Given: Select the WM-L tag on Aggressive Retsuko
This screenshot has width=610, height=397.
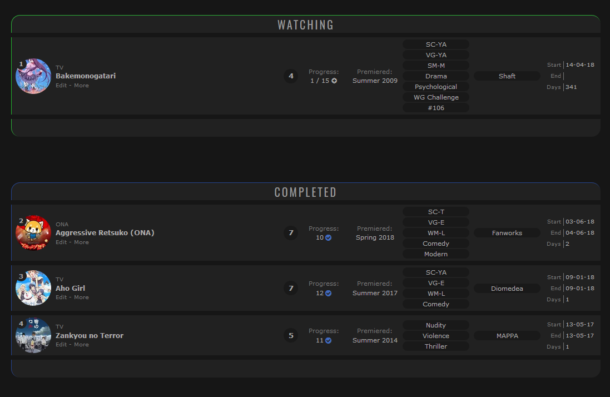Looking at the screenshot, I should tap(436, 233).
